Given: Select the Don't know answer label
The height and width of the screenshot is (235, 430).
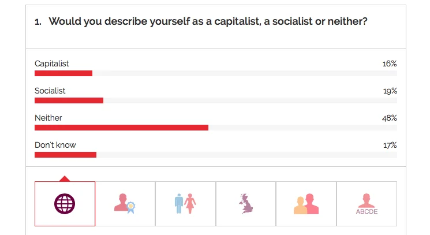Looking at the screenshot, I should point(55,145).
